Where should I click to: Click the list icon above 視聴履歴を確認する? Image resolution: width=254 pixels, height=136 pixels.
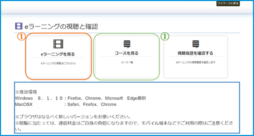[196, 44]
